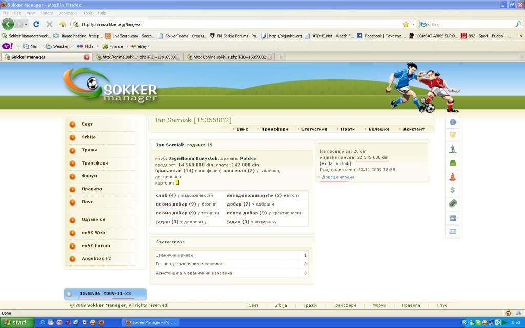
Task: Open Finance on the Yahoo toolbar
Action: [113, 46]
